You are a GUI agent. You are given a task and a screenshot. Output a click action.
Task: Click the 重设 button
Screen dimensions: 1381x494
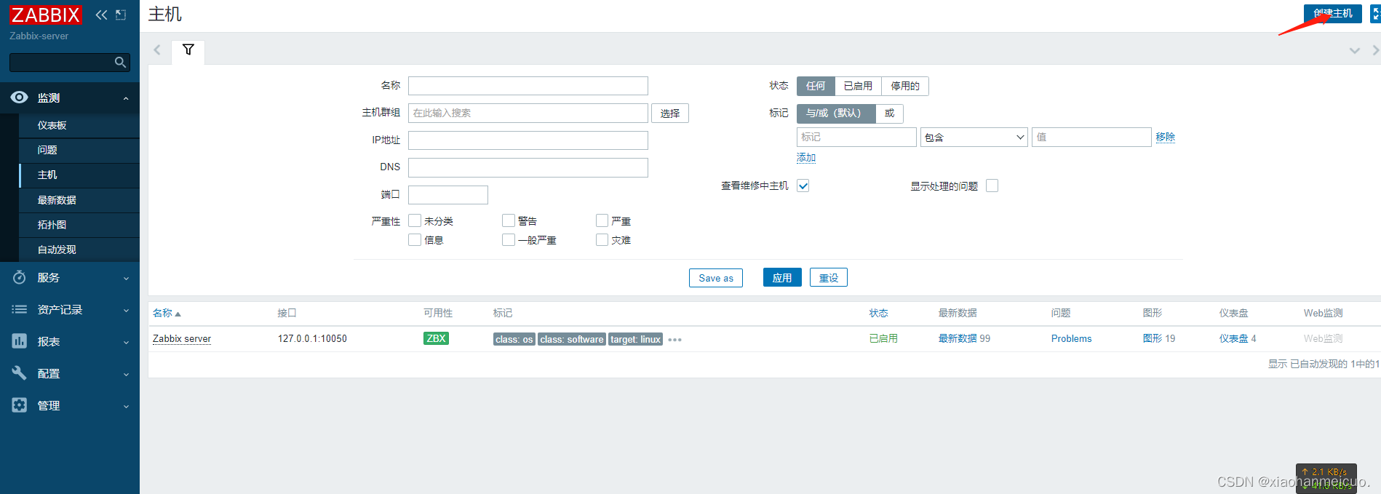pyautogui.click(x=829, y=278)
